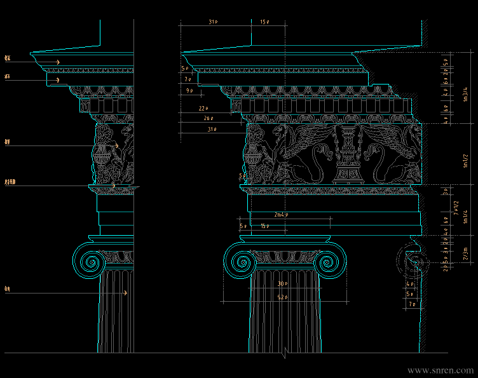Screen dimensions: 478x378
Task: Select the "2m4 p" architrave dimension
Action: click(x=281, y=215)
